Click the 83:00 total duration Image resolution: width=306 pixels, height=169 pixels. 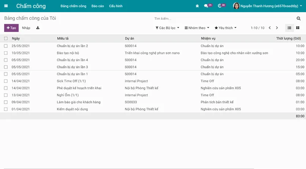coord(300,116)
